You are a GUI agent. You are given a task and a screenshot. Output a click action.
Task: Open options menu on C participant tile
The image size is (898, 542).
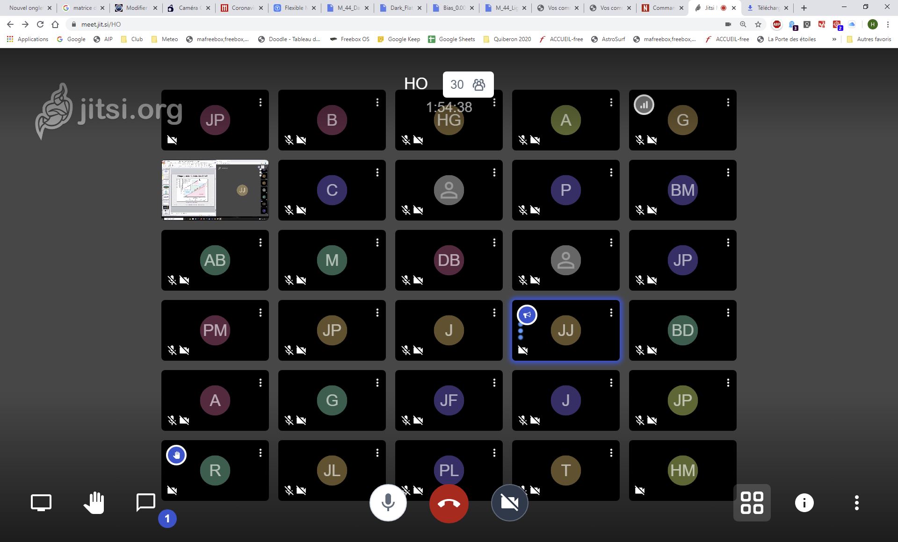coord(377,172)
